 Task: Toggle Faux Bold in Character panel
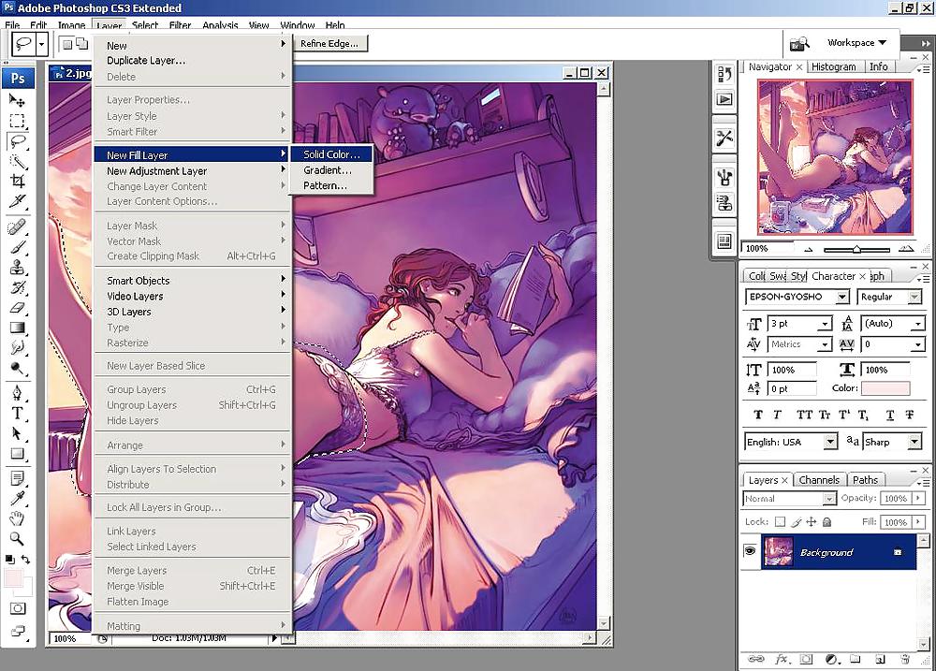tap(758, 415)
